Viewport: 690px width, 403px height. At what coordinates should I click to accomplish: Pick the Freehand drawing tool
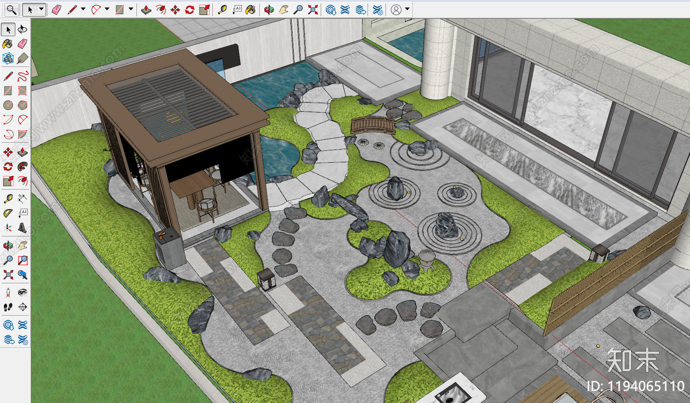coord(22,76)
